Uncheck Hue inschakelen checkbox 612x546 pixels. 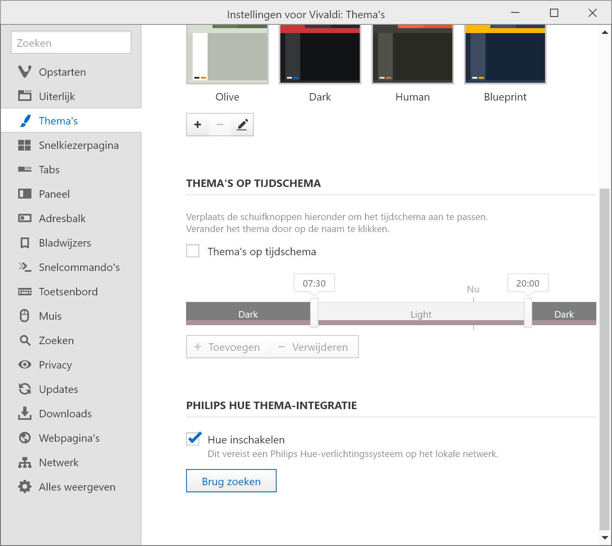click(x=193, y=439)
